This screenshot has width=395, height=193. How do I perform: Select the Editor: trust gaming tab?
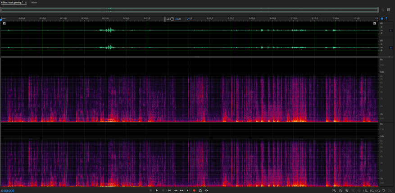coord(12,3)
